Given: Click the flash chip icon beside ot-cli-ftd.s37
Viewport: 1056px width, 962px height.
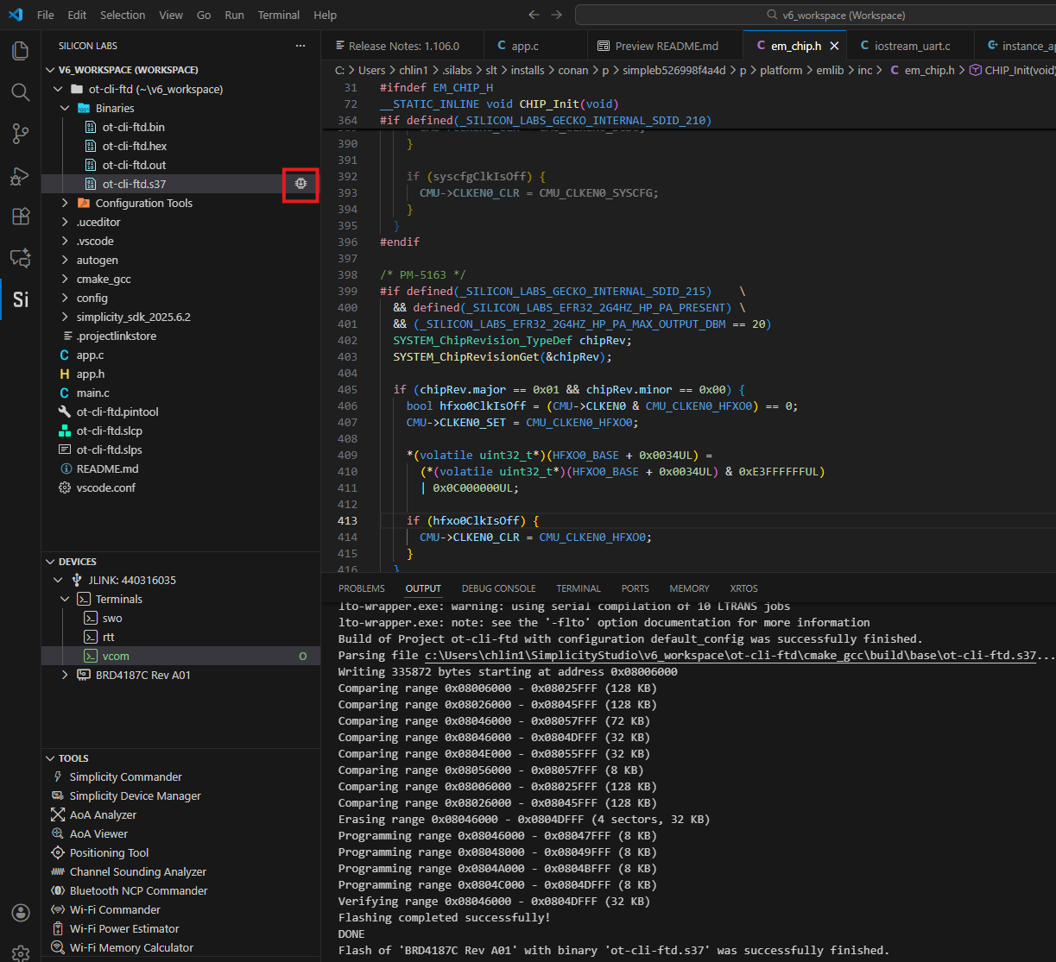Looking at the screenshot, I should coord(300,184).
